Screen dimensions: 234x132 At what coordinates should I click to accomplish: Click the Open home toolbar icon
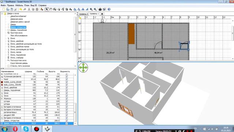(8, 9)
